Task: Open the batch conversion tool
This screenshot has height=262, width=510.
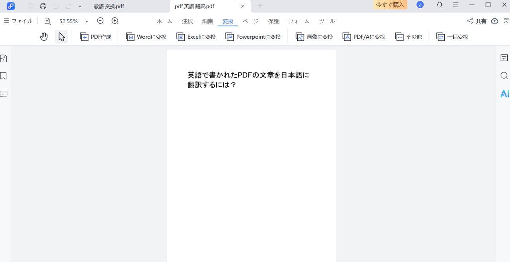Action: (452, 36)
